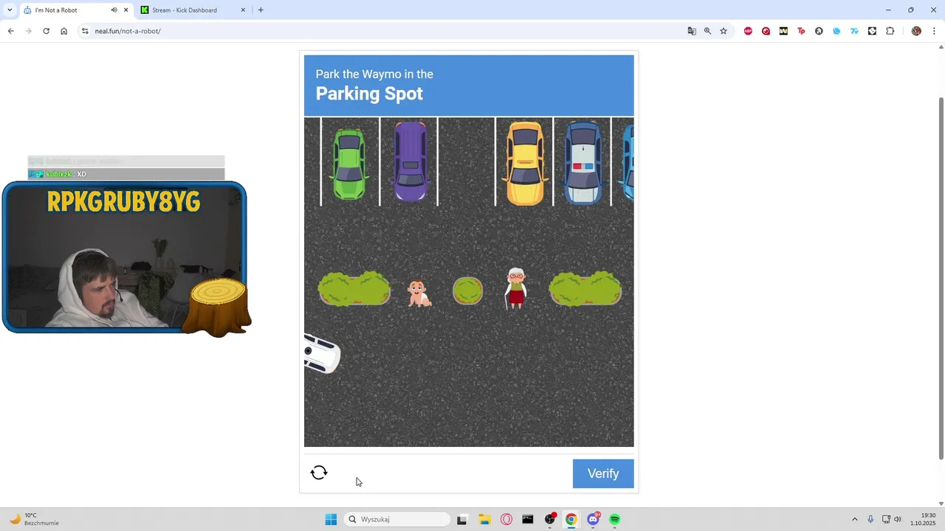
Task: Click the white Waymo car
Action: (322, 354)
